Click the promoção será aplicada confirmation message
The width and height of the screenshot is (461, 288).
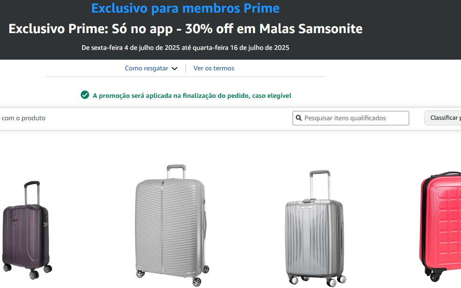pos(192,96)
